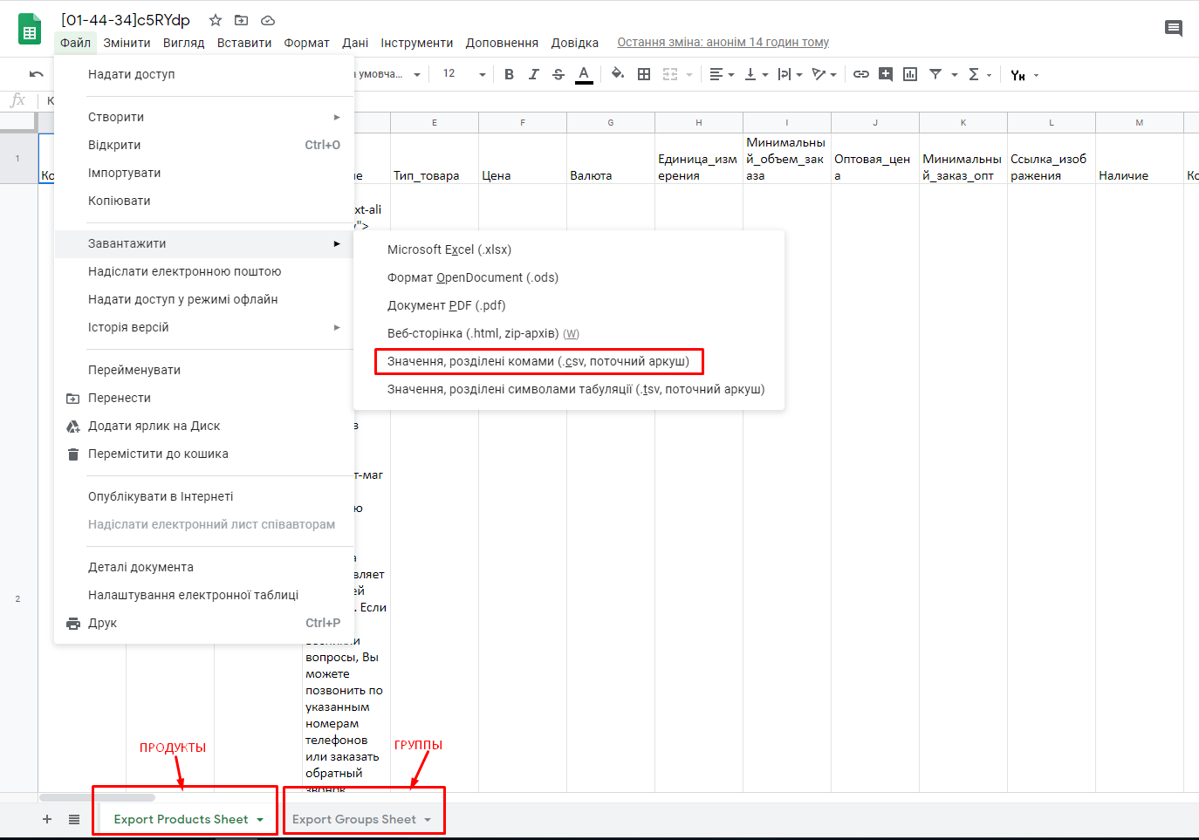
Task: Choose Надати доступ in File menu
Action: (204, 74)
